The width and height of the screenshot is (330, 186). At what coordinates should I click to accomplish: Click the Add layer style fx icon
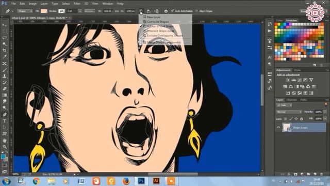289,174
